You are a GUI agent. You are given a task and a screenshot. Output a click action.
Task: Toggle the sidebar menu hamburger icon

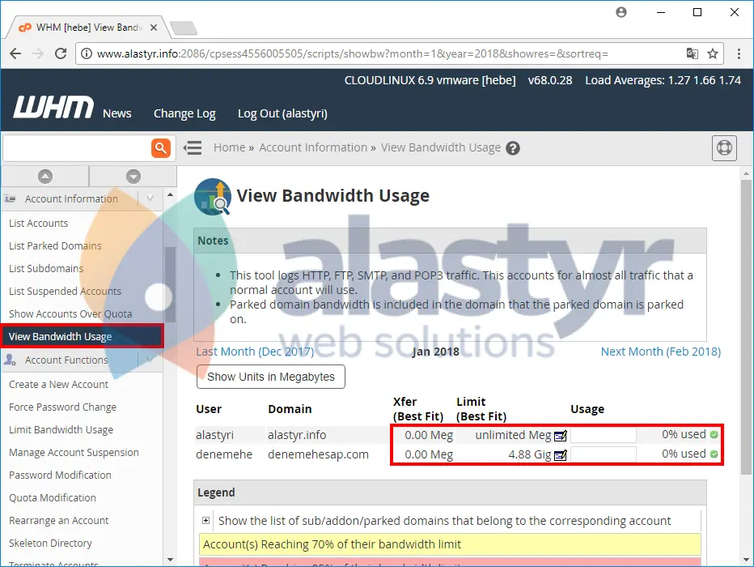click(193, 147)
